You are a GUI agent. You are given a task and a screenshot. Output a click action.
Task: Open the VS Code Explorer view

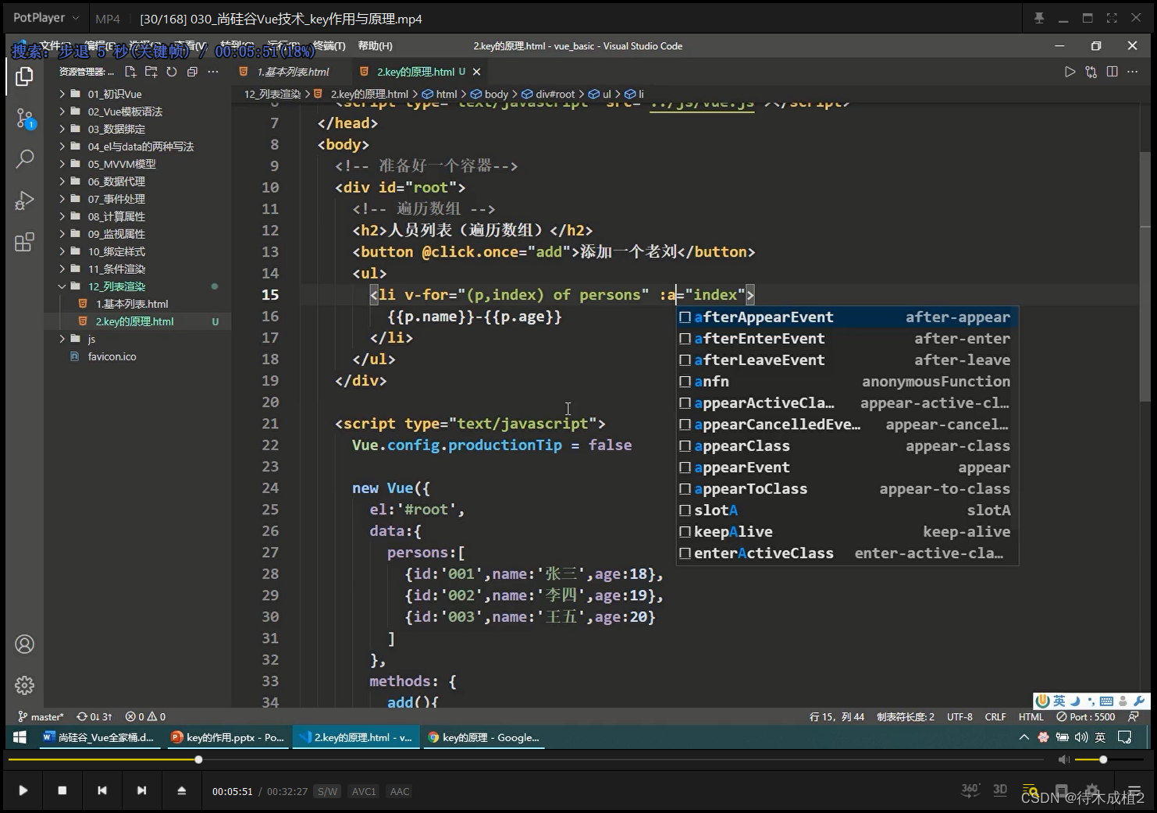tap(24, 76)
